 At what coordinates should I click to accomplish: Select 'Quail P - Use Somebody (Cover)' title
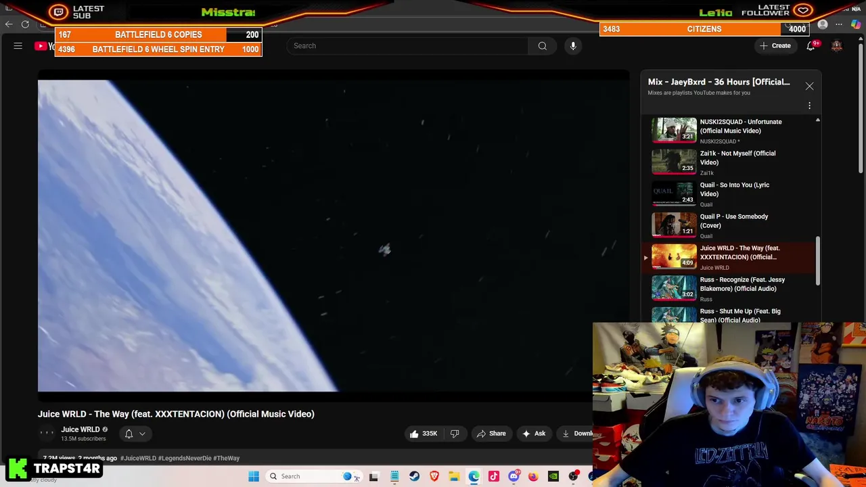[x=734, y=221]
